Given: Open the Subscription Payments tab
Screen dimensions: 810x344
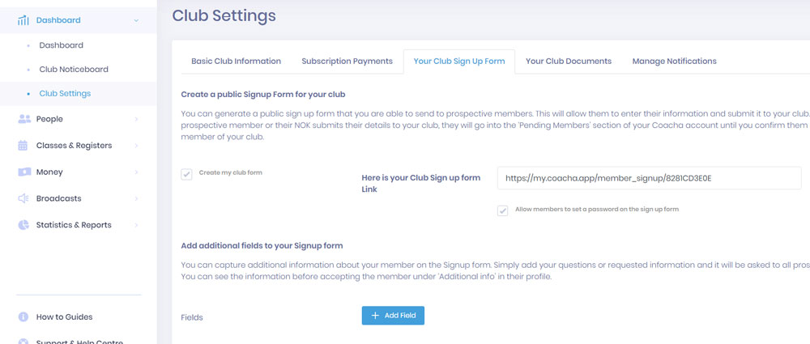Looking at the screenshot, I should coord(347,61).
